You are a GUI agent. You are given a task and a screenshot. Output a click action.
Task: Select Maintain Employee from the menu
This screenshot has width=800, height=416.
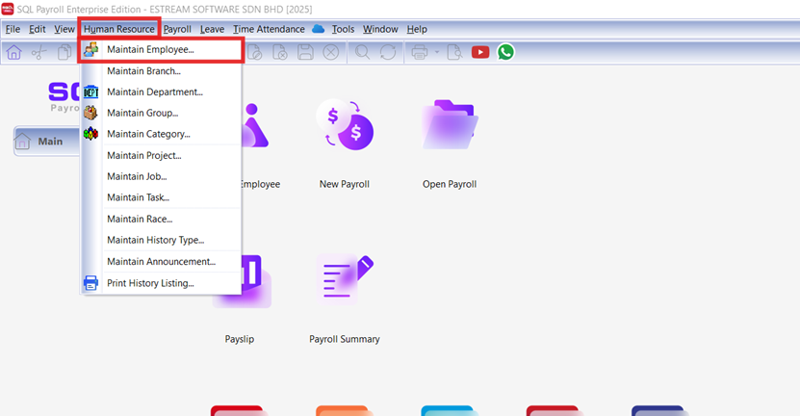tap(149, 49)
